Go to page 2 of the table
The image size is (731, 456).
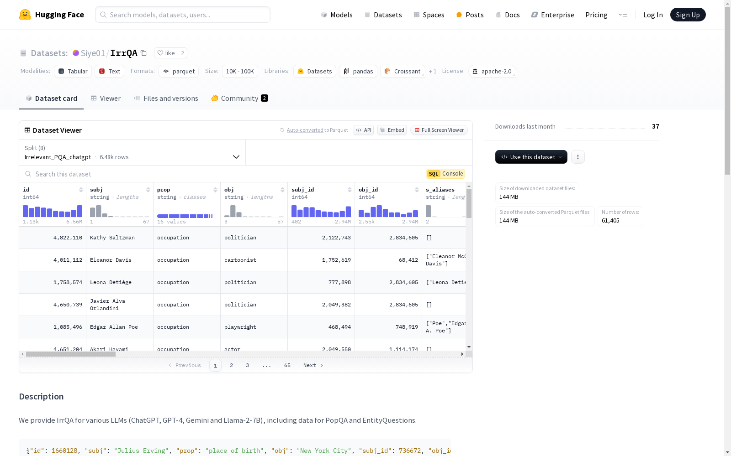coord(232,365)
